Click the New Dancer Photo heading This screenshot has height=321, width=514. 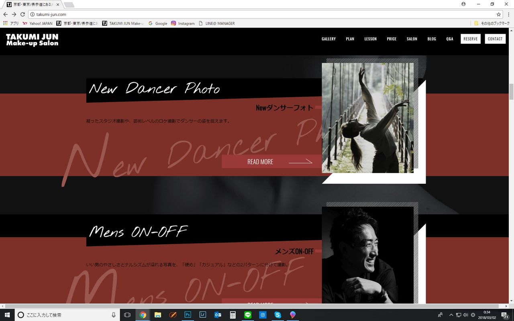click(x=154, y=88)
